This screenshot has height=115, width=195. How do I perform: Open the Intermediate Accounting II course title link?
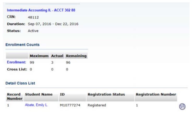pyautogui.click(x=41, y=11)
